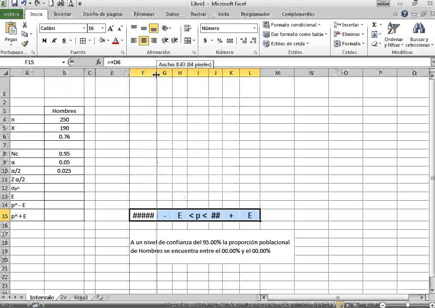Toggle center horizontal alignment
This screenshot has height=308, width=435.
pos(144,41)
